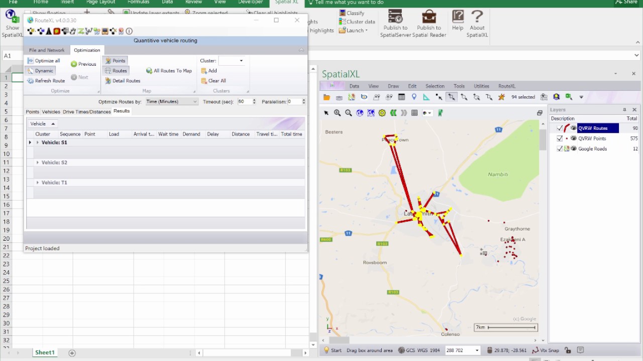Pin the Layers panel

(624, 110)
